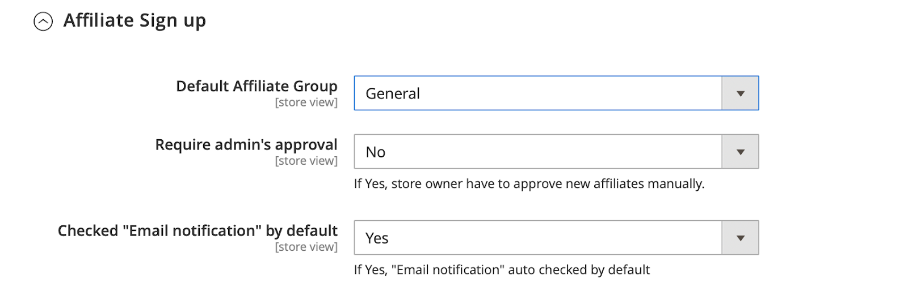Click the arrow on Require admin's approval select
Viewport: 908px width, 304px height.
tap(740, 152)
